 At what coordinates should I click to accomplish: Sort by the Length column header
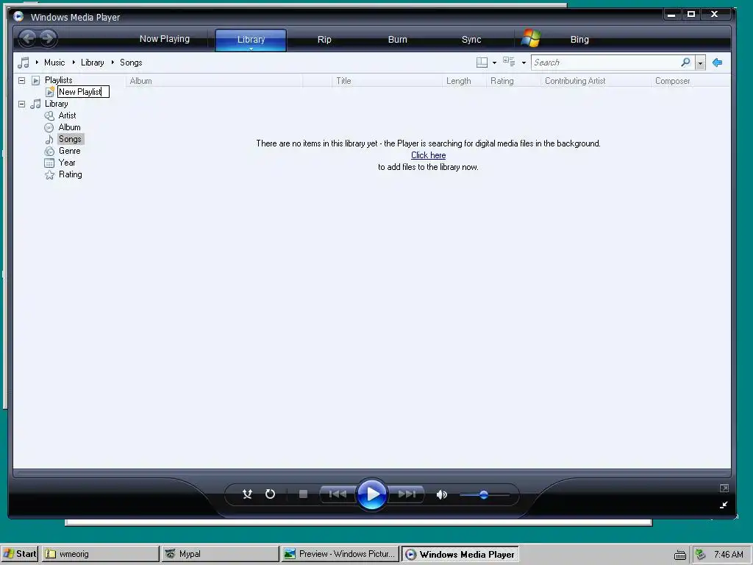[464, 81]
